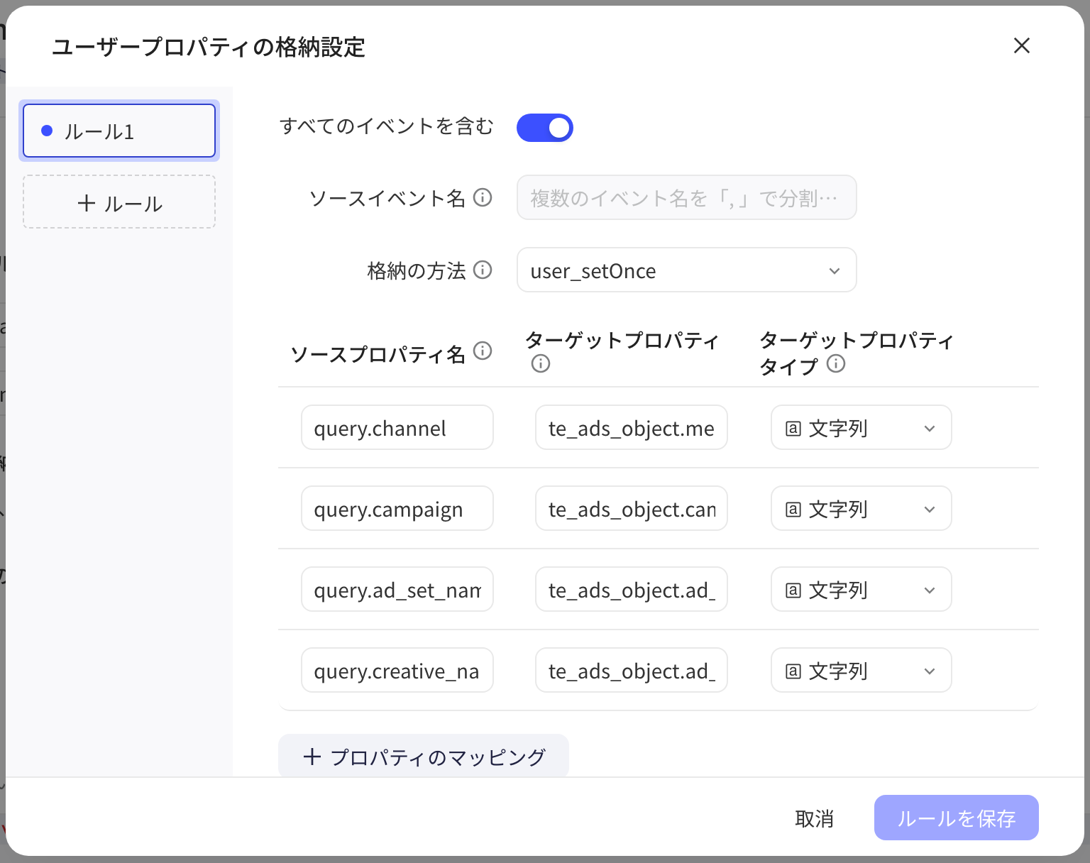Click the query.campaign source field
The height and width of the screenshot is (863, 1090).
click(397, 508)
